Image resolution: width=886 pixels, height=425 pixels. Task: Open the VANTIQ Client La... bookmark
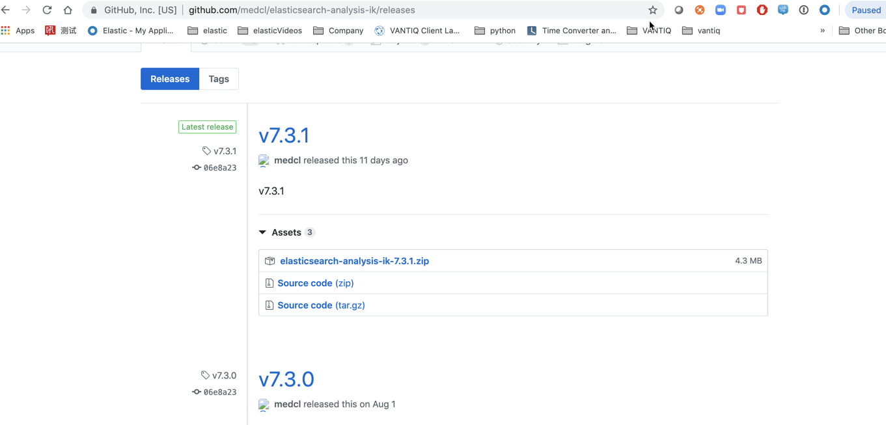click(417, 31)
